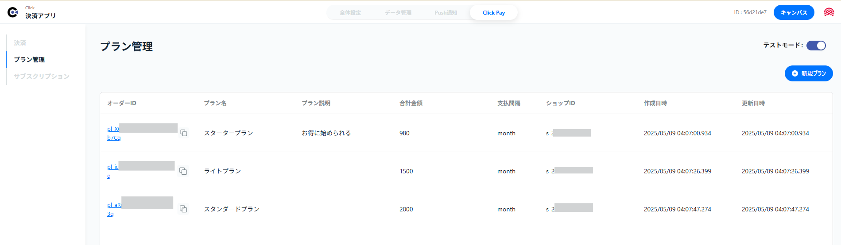Viewport: 841px width, 245px height.
Task: Create a plan with 新規プラン button
Action: pos(809,73)
